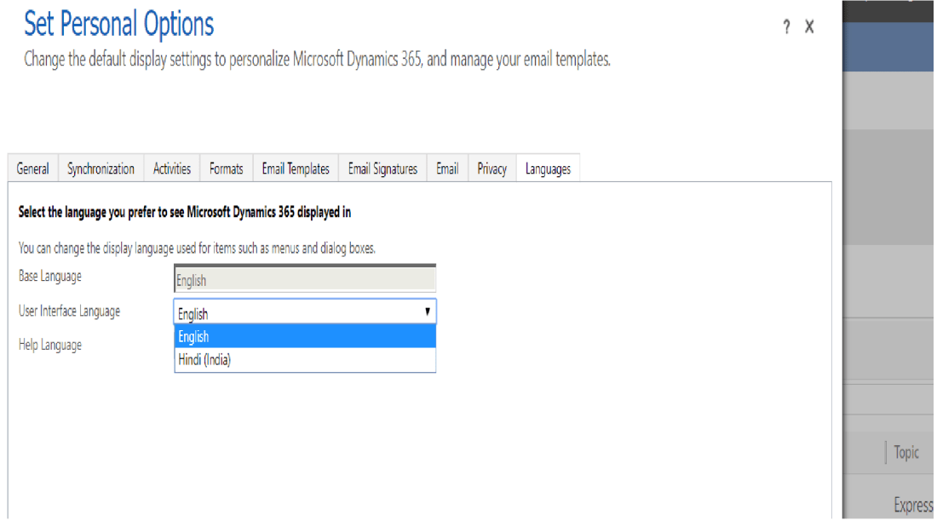
Task: Close the Set Personal Options dialog
Action: coord(809,28)
